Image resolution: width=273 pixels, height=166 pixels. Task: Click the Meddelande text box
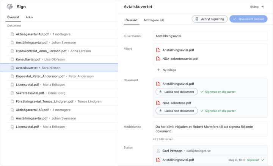point(210,129)
